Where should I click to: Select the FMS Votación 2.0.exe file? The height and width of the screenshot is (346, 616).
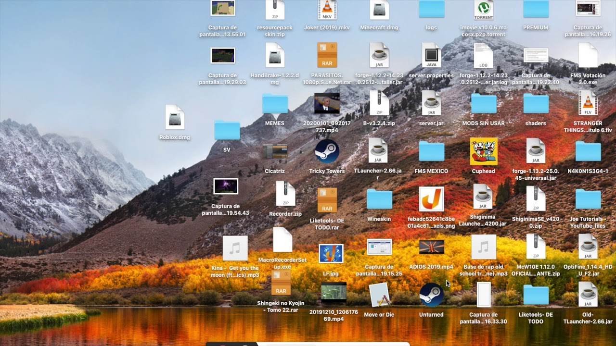point(588,55)
